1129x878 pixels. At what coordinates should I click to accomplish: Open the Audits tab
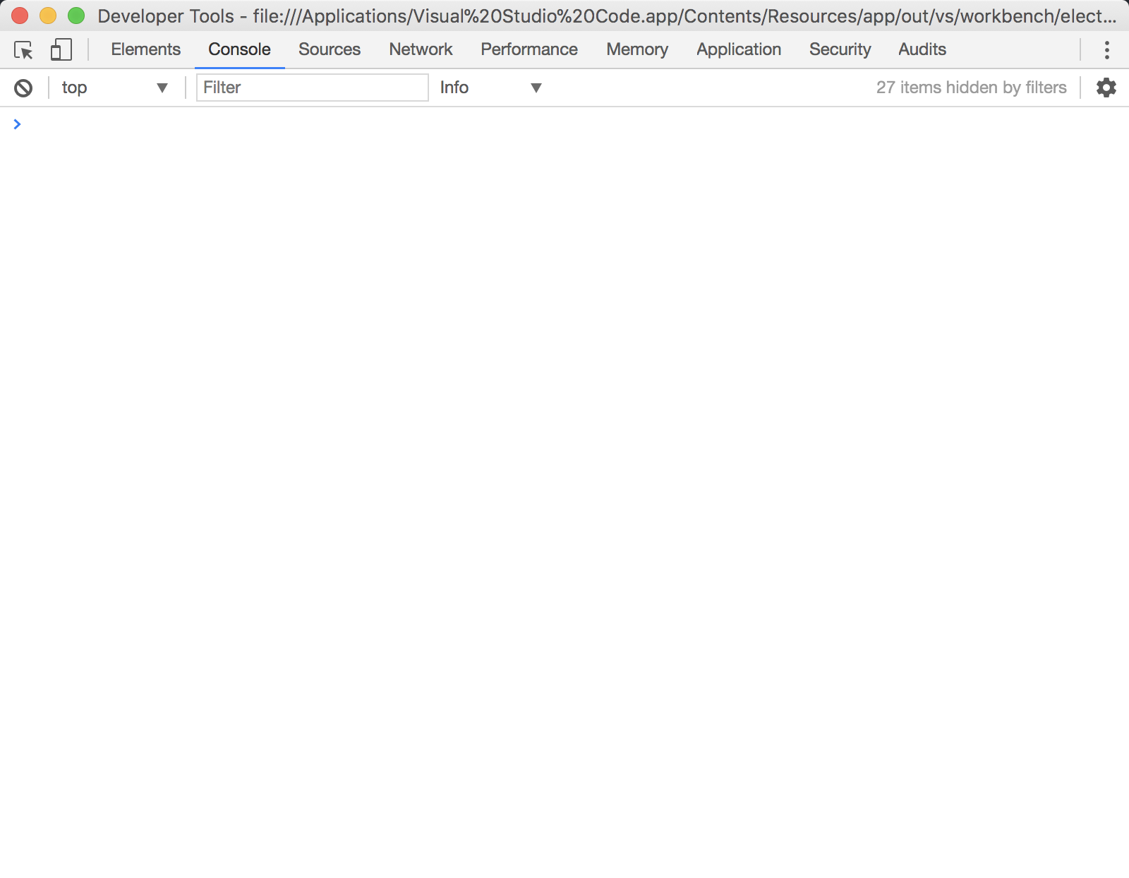point(922,49)
